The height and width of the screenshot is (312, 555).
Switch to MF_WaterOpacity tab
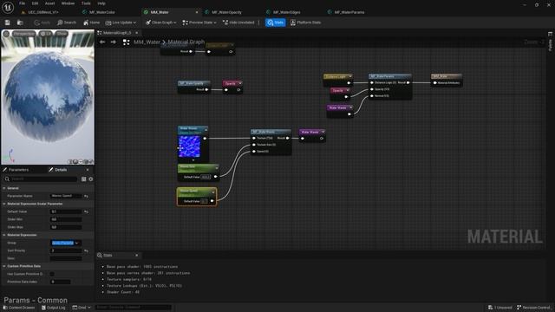226,12
